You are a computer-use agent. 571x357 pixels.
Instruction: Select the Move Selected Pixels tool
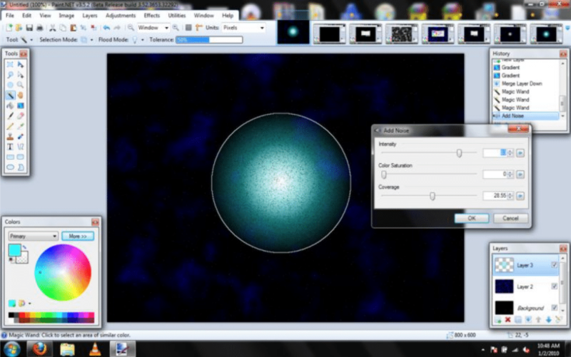(21, 64)
